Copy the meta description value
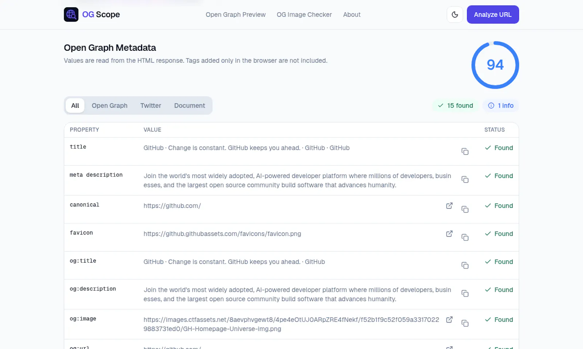 (465, 179)
